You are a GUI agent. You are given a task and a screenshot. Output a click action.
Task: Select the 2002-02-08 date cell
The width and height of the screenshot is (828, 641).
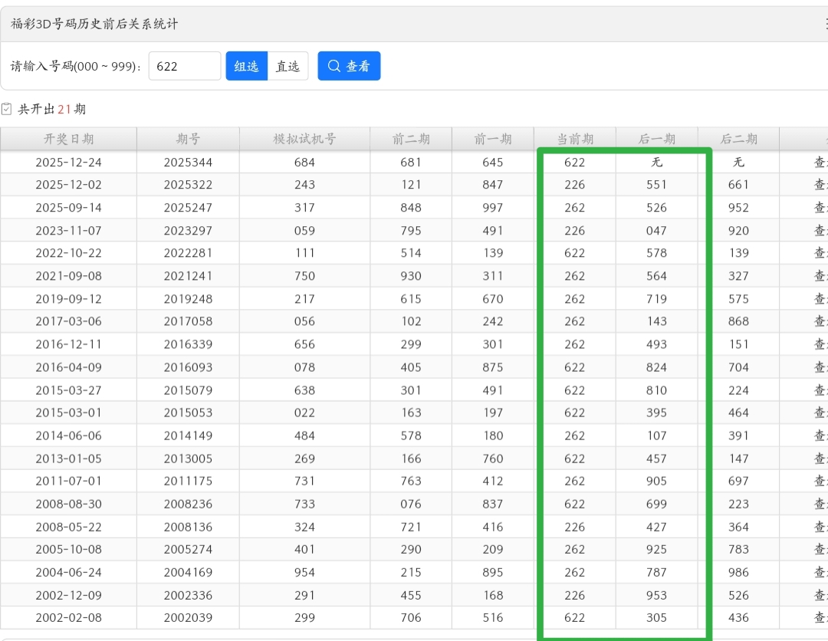pyautogui.click(x=68, y=618)
